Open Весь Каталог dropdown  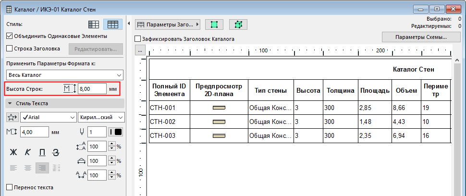pyautogui.click(x=65, y=75)
